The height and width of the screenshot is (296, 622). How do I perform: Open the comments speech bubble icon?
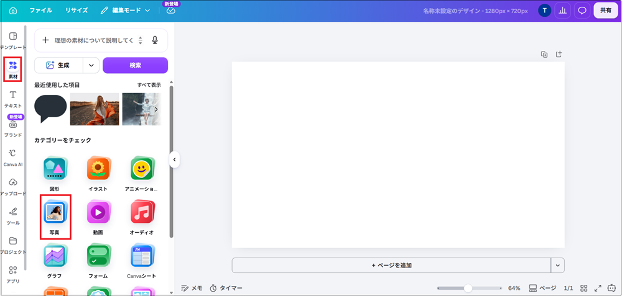(x=582, y=11)
